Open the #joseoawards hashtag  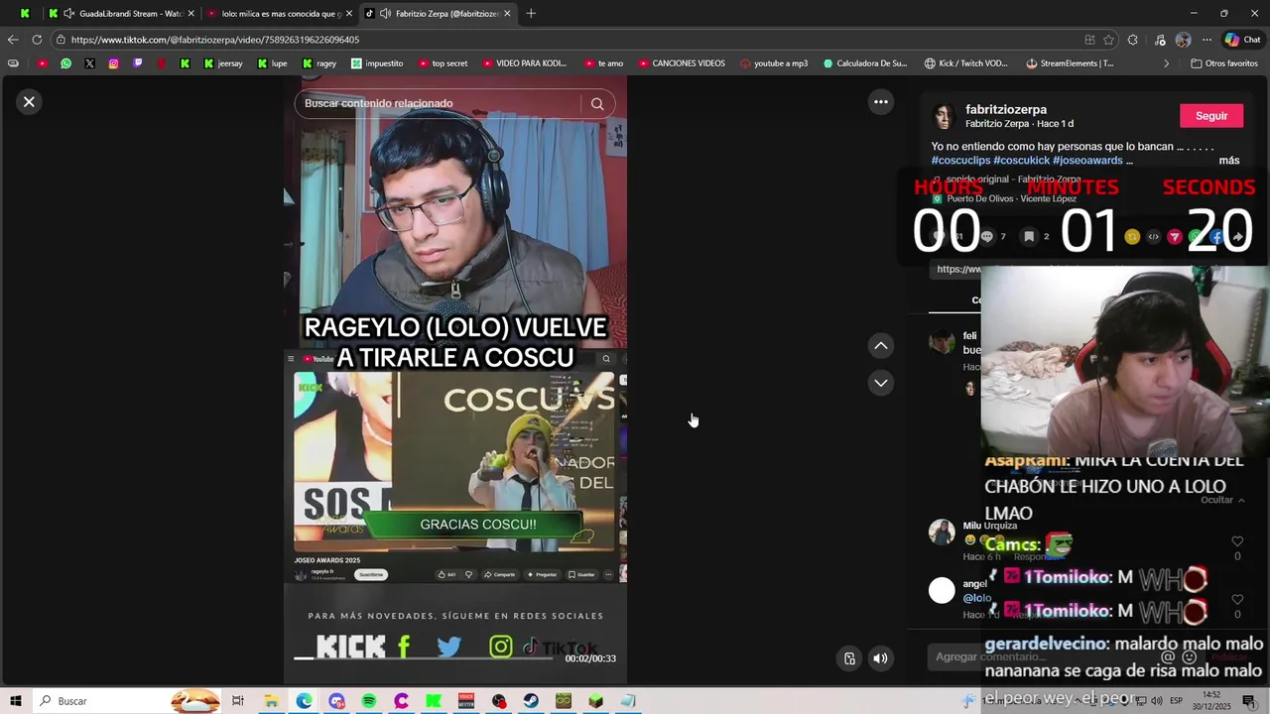tap(1087, 161)
